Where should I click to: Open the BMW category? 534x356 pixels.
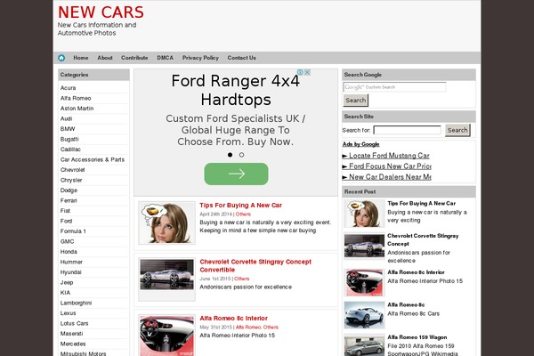[68, 129]
